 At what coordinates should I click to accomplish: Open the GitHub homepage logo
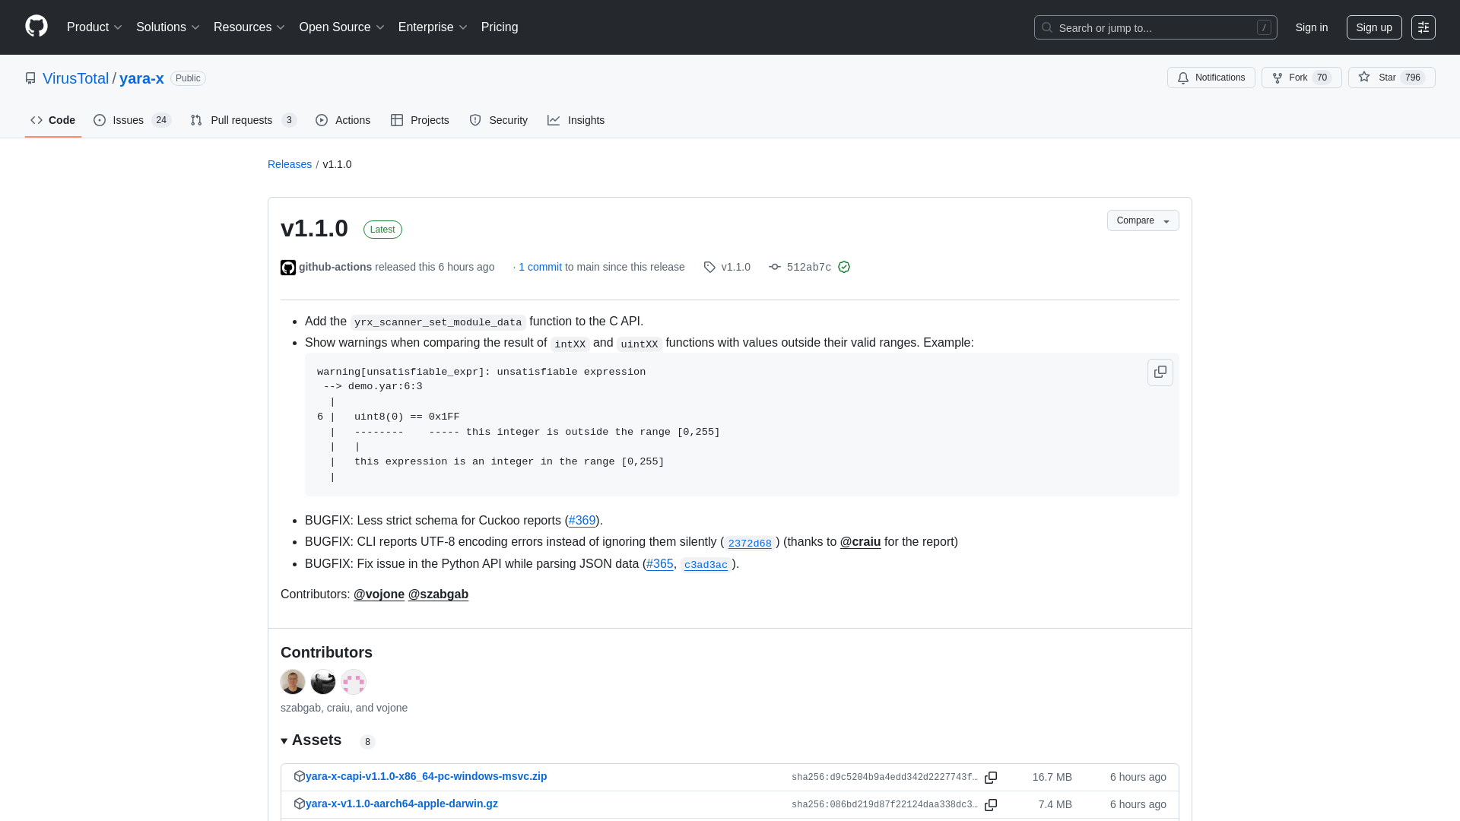click(36, 27)
